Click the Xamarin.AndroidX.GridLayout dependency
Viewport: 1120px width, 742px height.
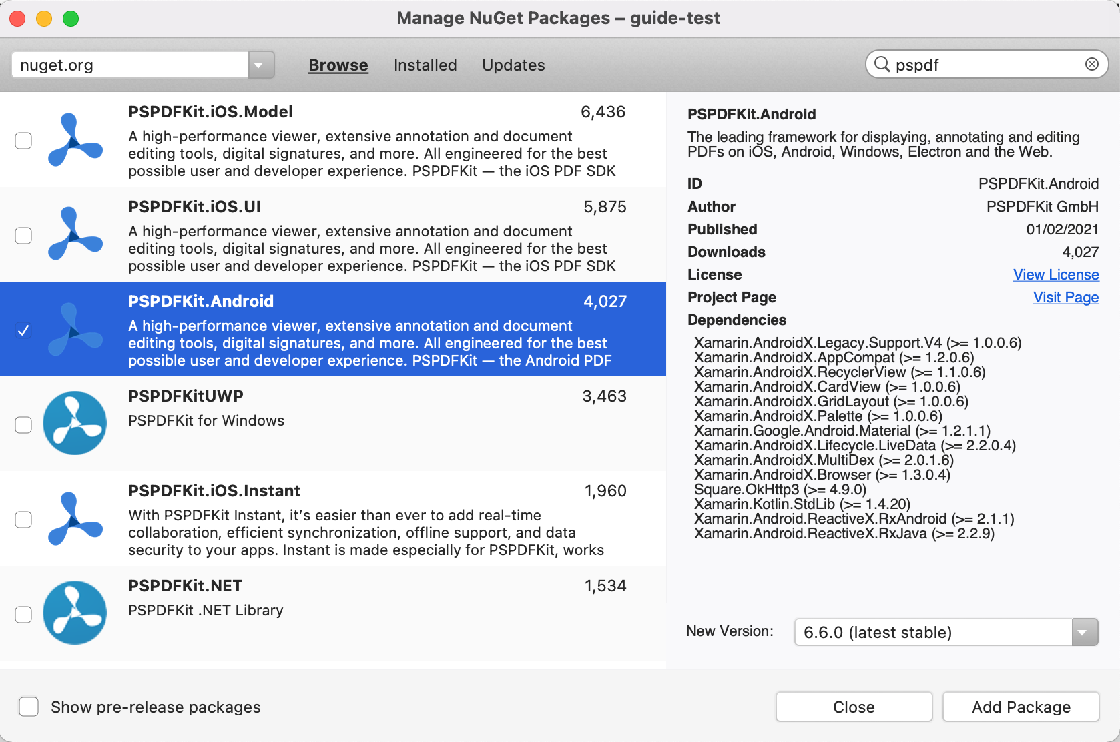coord(831,402)
